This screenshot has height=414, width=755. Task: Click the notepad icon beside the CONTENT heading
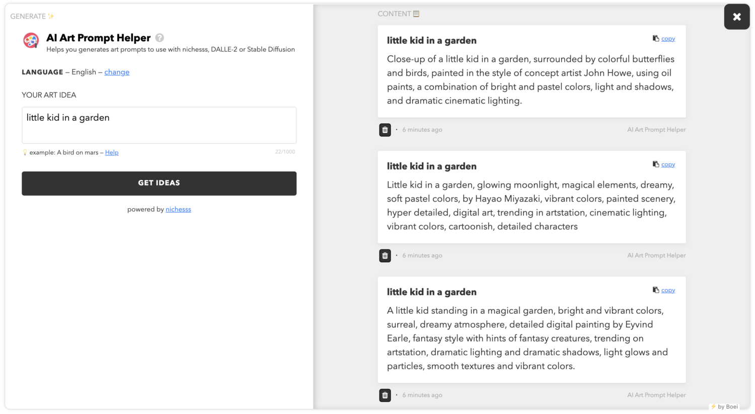[x=415, y=14]
